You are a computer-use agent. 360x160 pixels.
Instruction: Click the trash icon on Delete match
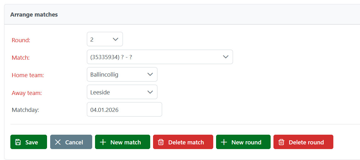[x=161, y=142]
